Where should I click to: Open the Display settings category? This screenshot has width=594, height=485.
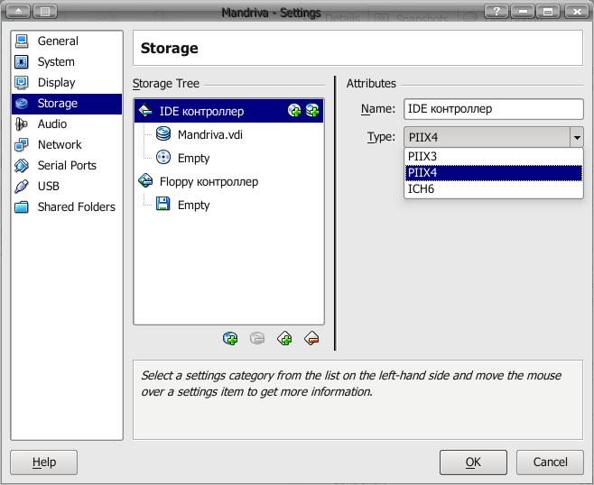(67, 82)
